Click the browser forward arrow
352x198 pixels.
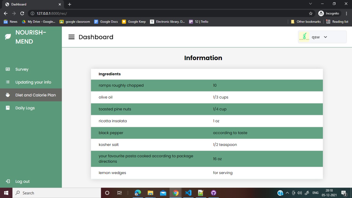pos(14,13)
